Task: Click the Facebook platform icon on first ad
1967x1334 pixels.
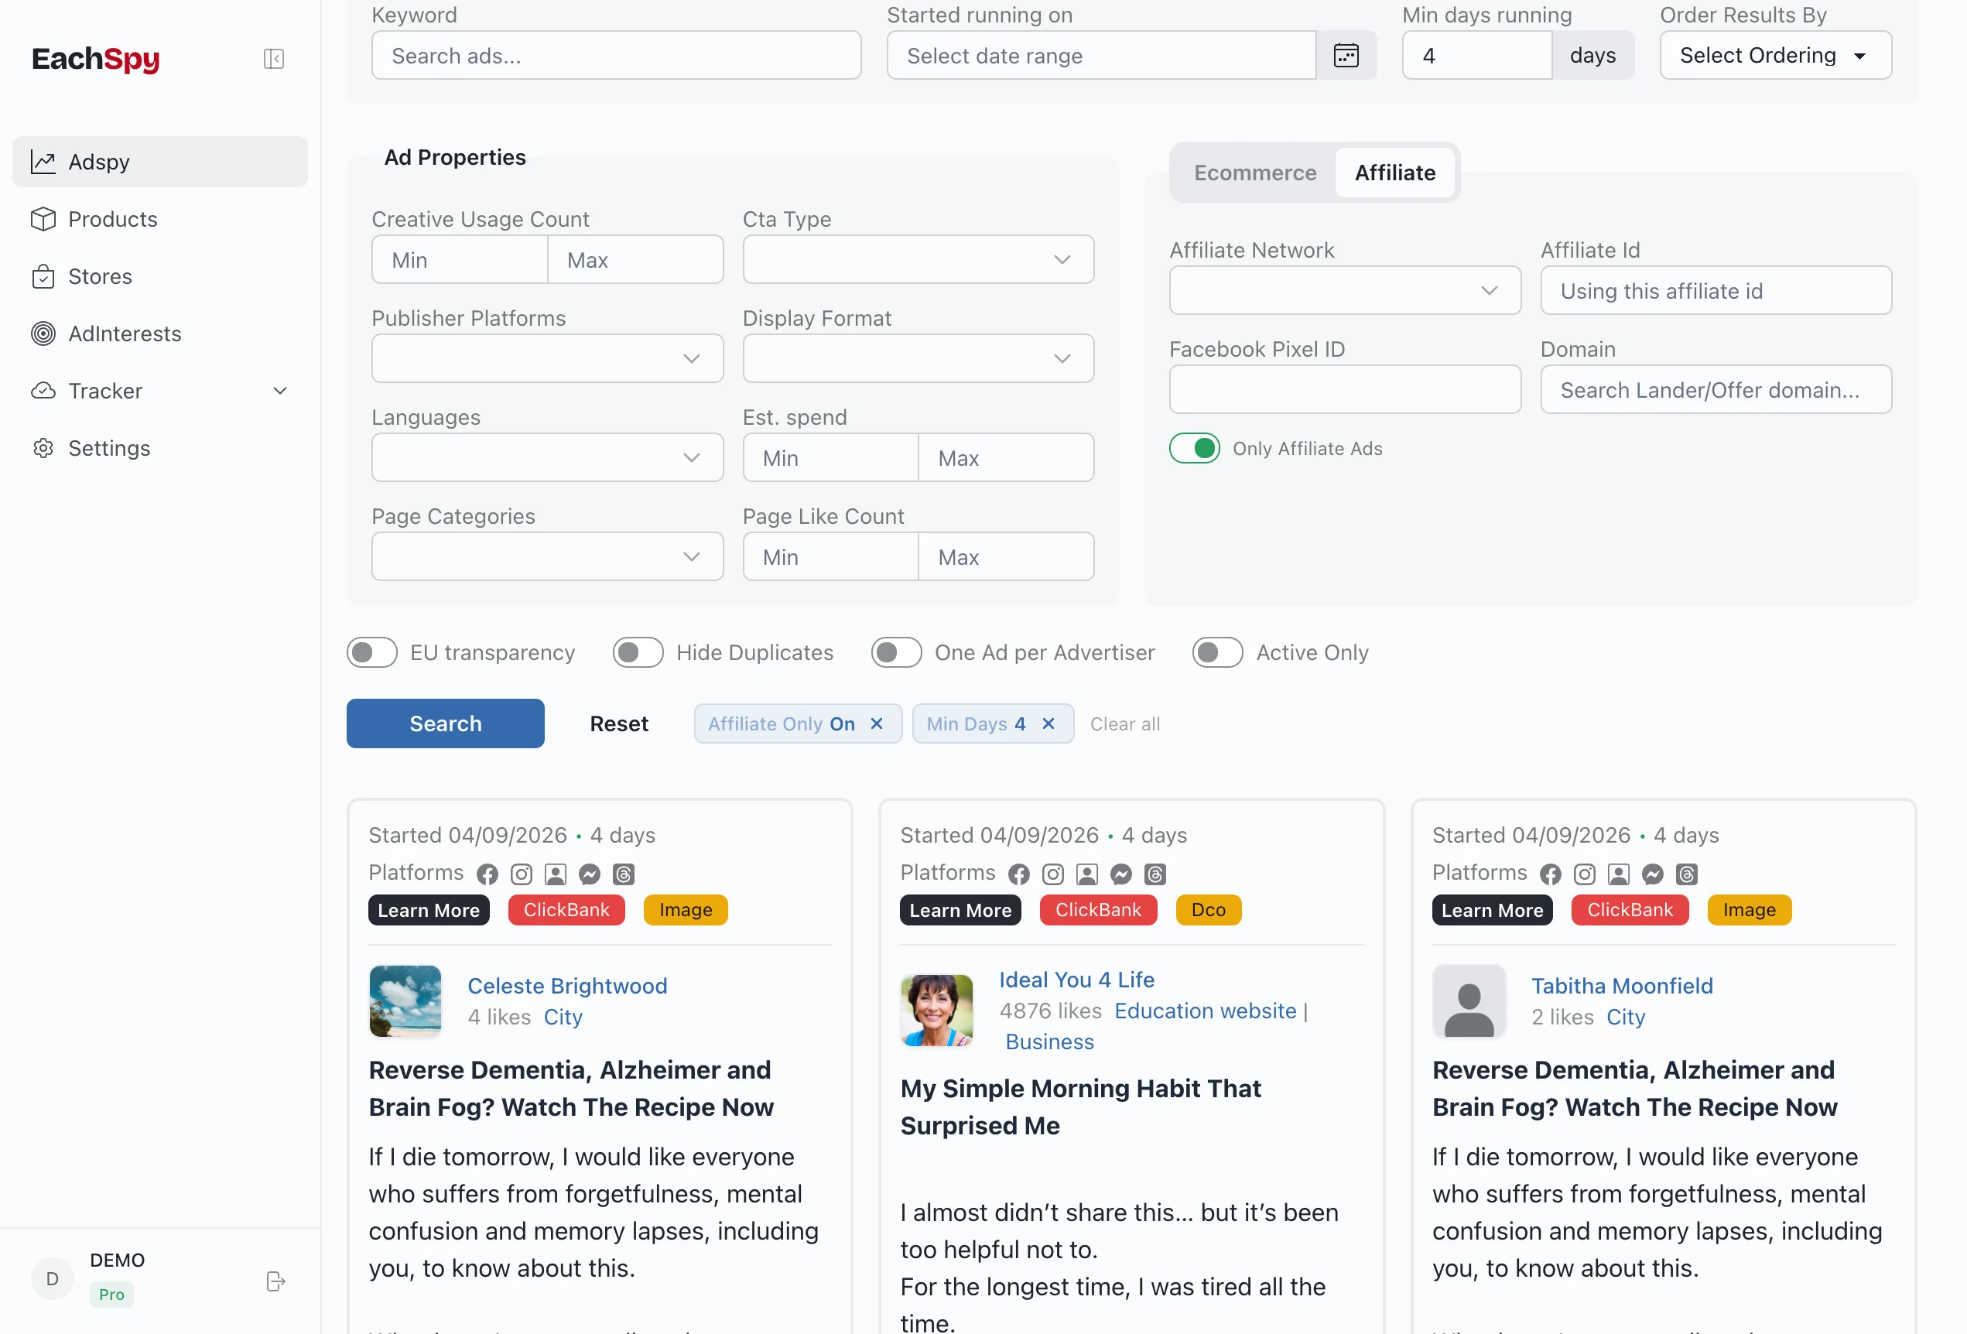Action: point(487,874)
